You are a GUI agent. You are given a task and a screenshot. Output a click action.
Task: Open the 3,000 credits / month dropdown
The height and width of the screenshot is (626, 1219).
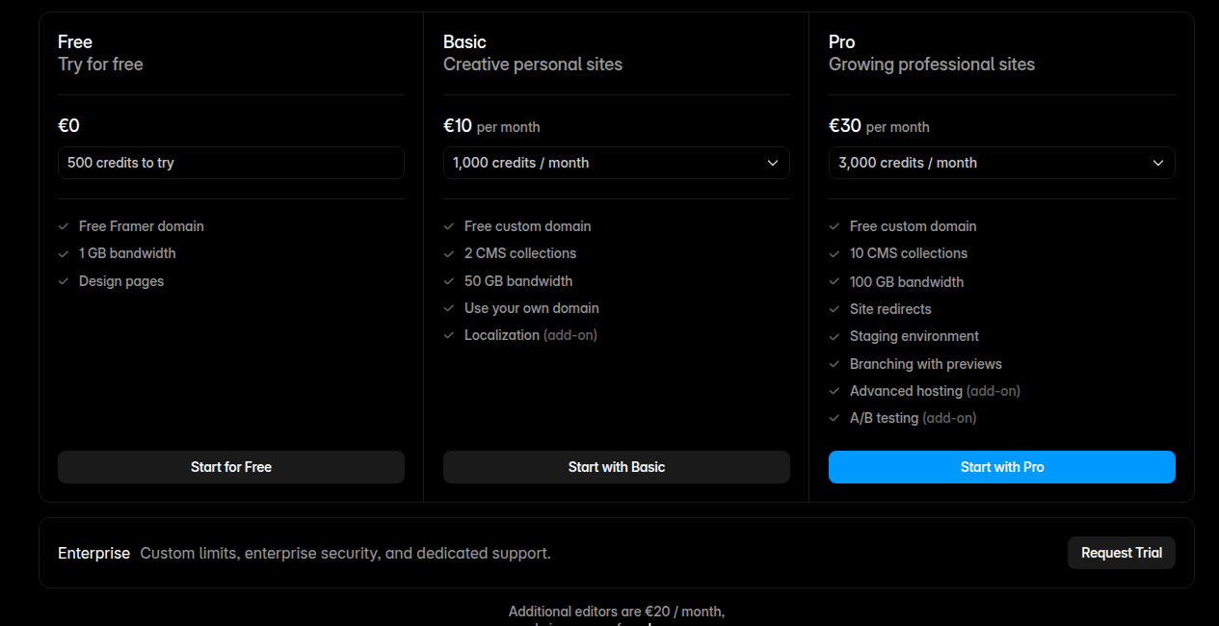[1002, 163]
